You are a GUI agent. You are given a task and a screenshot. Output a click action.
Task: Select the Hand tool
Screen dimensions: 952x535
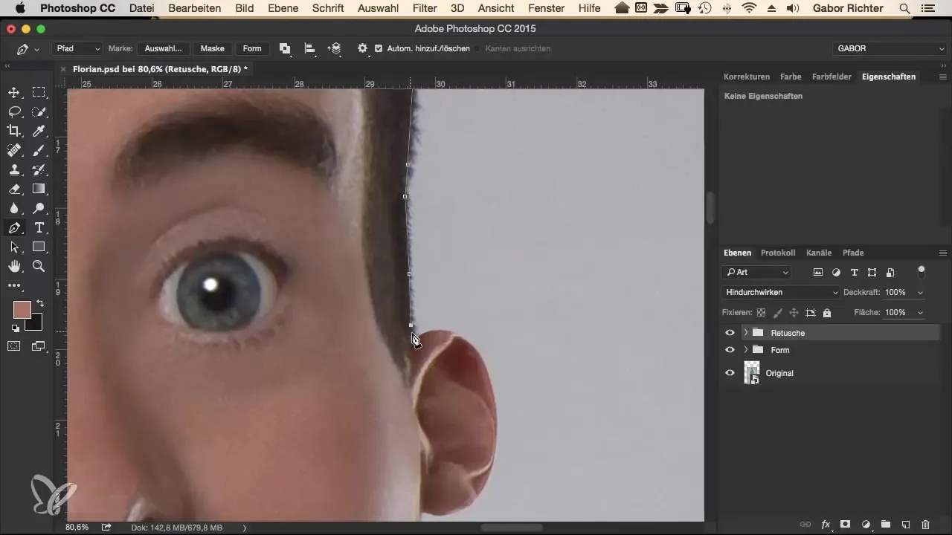pos(13,266)
